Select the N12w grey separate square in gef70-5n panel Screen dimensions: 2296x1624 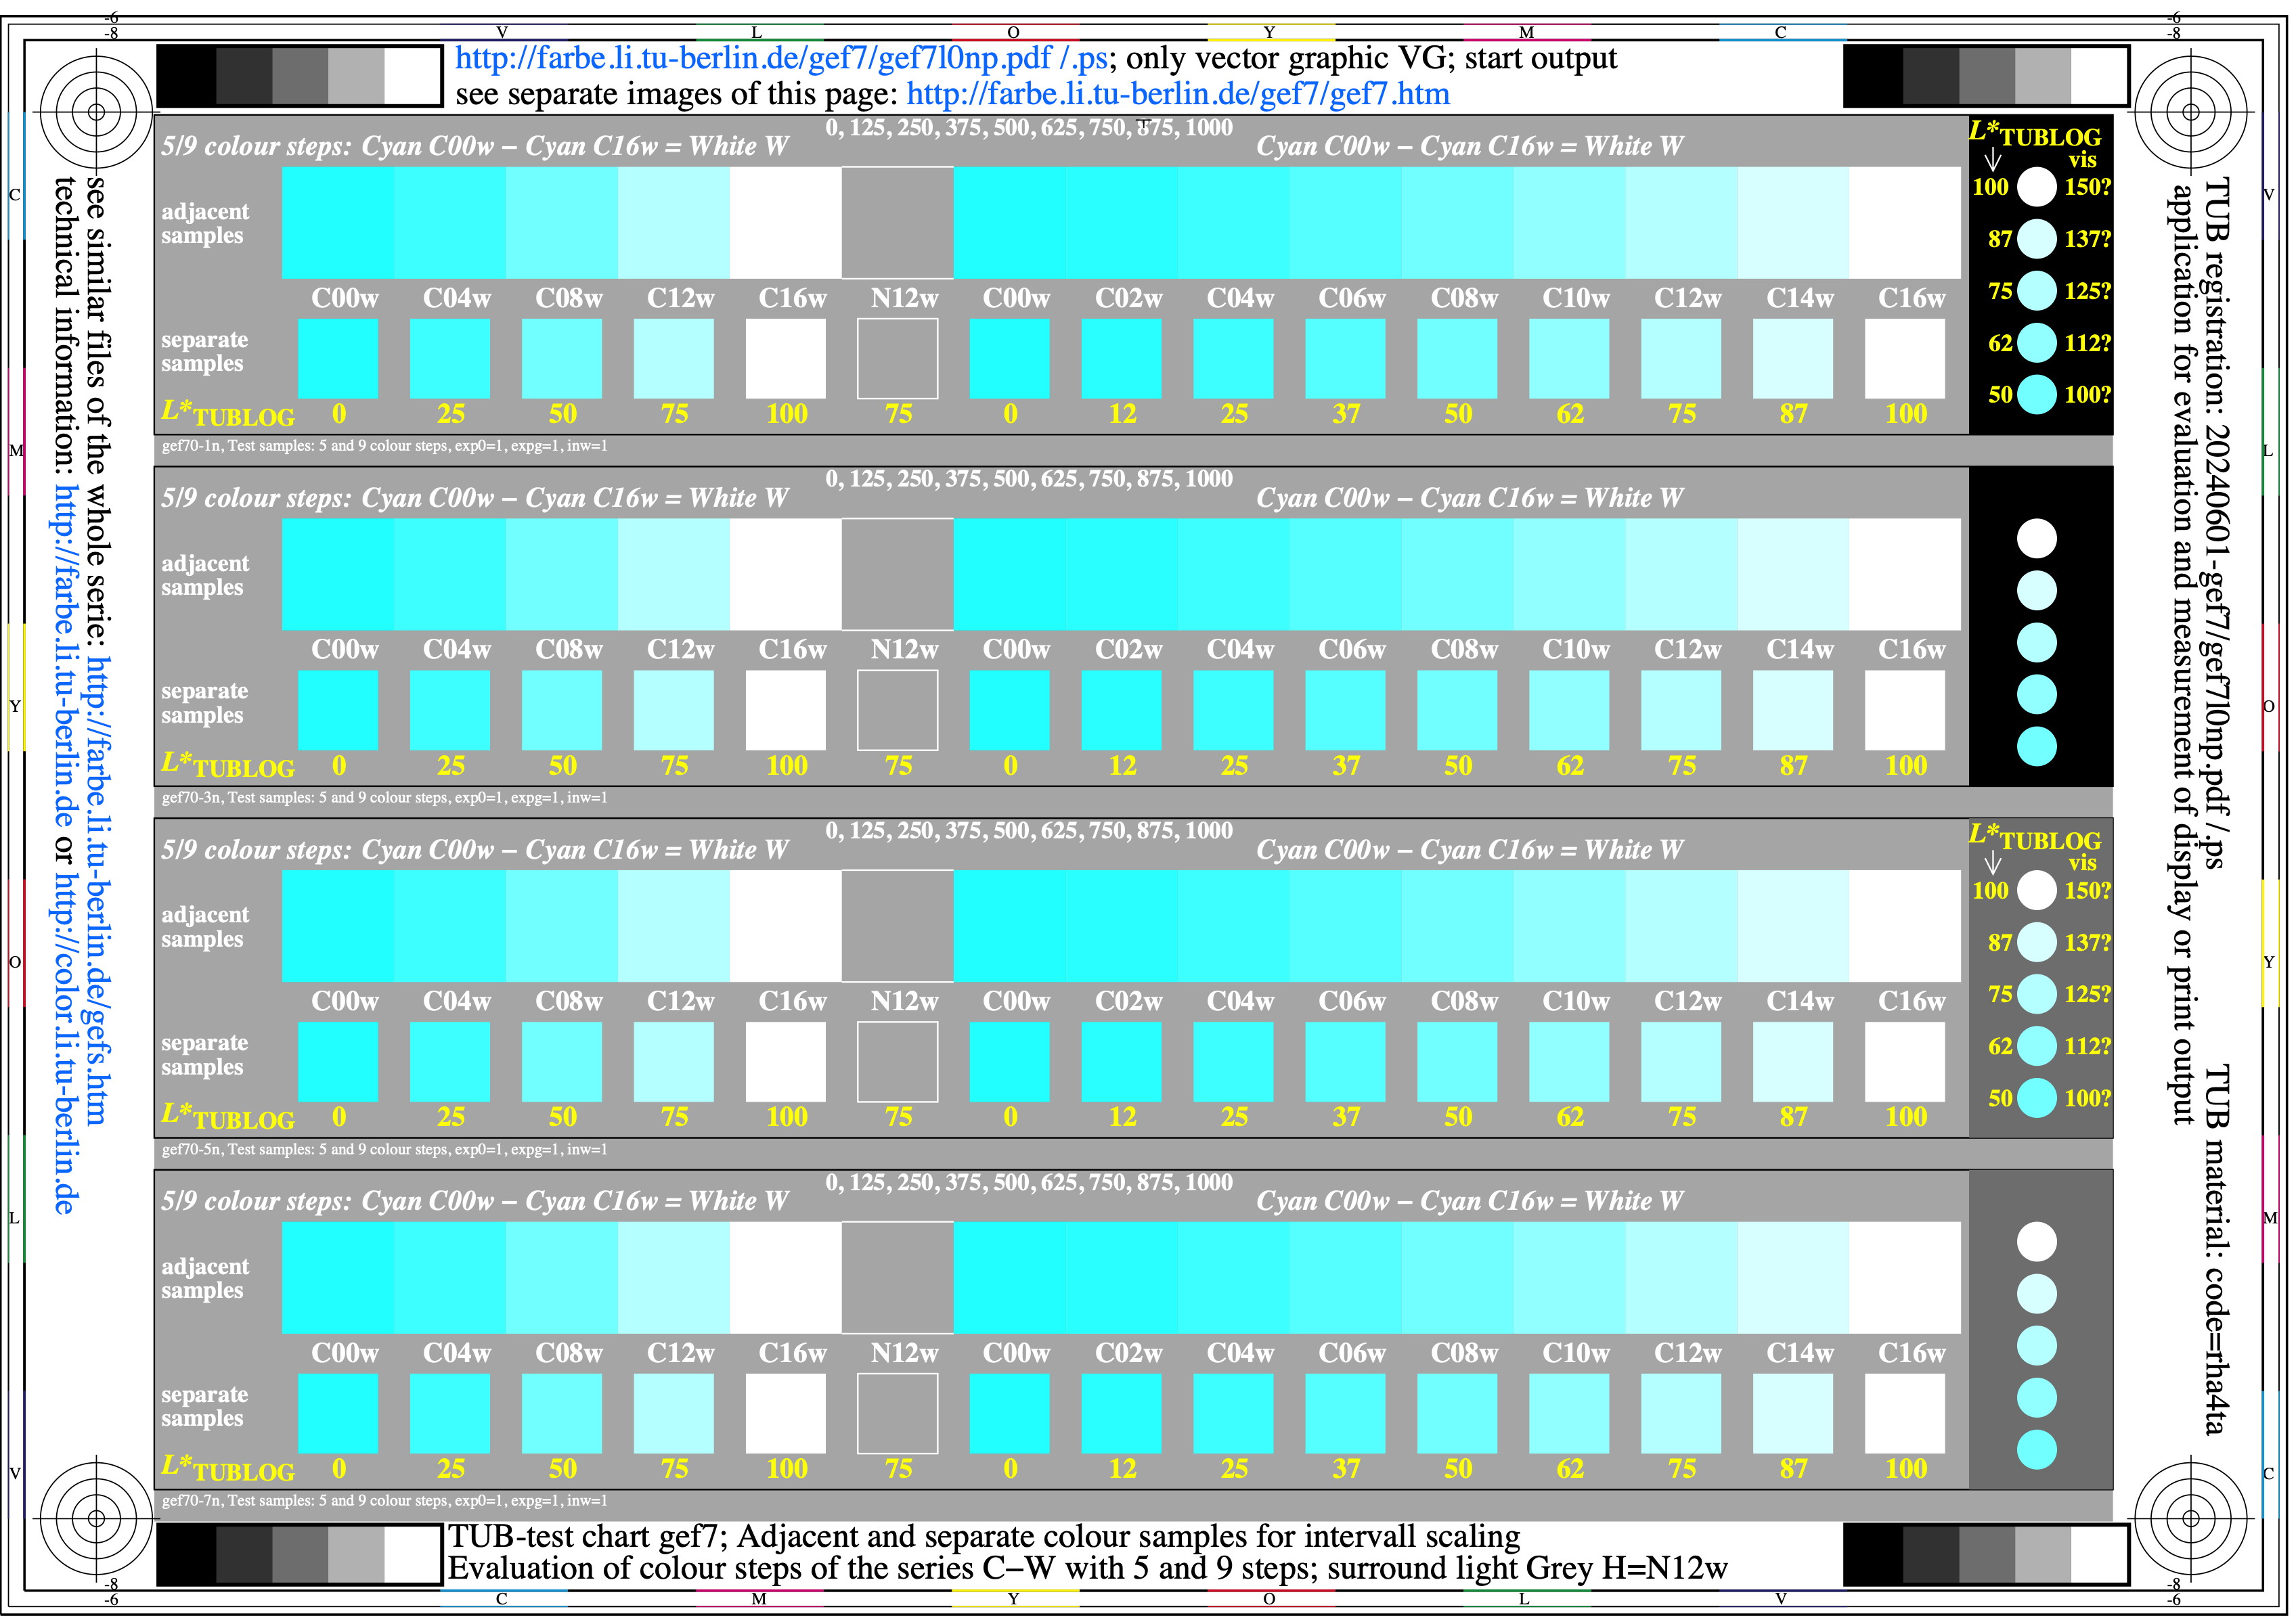[898, 1062]
